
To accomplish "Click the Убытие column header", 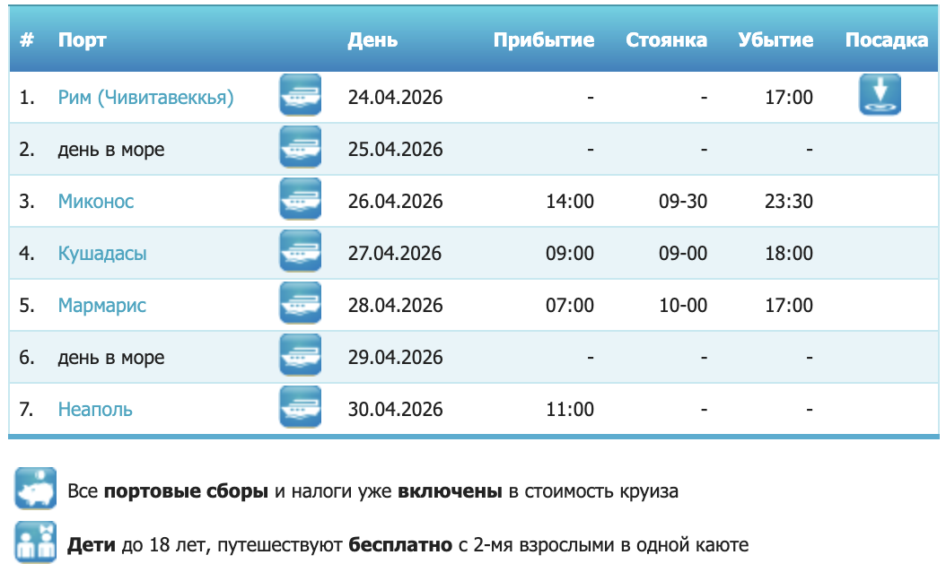I will click(x=775, y=40).
